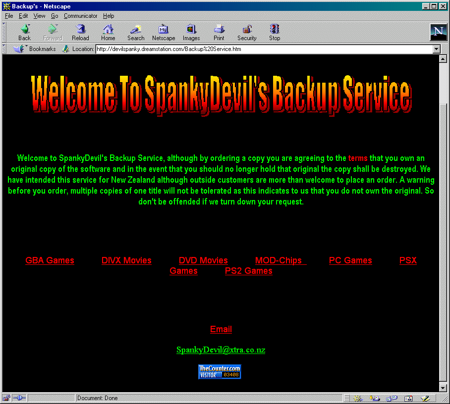
Task: Open the View menu
Action: pyautogui.click(x=39, y=16)
